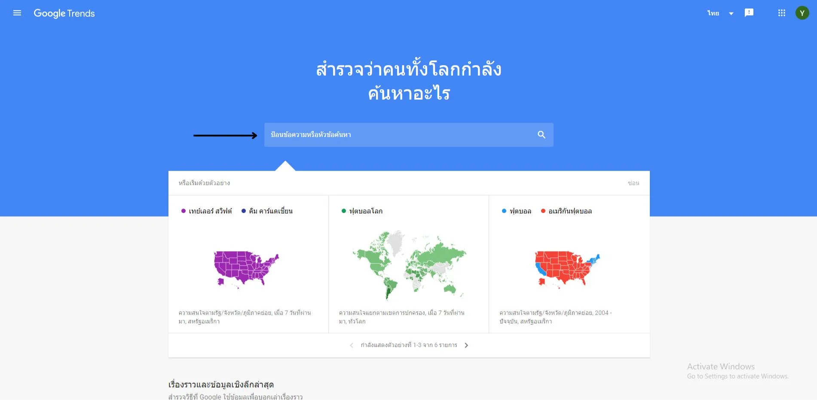Open the Taylor Swift comparison map example
This screenshot has height=400, width=817.
[247, 266]
